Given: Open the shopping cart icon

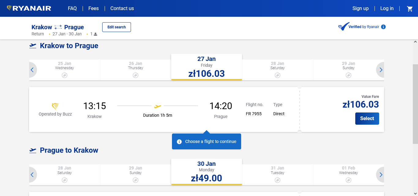Looking at the screenshot, I should click(x=410, y=9).
